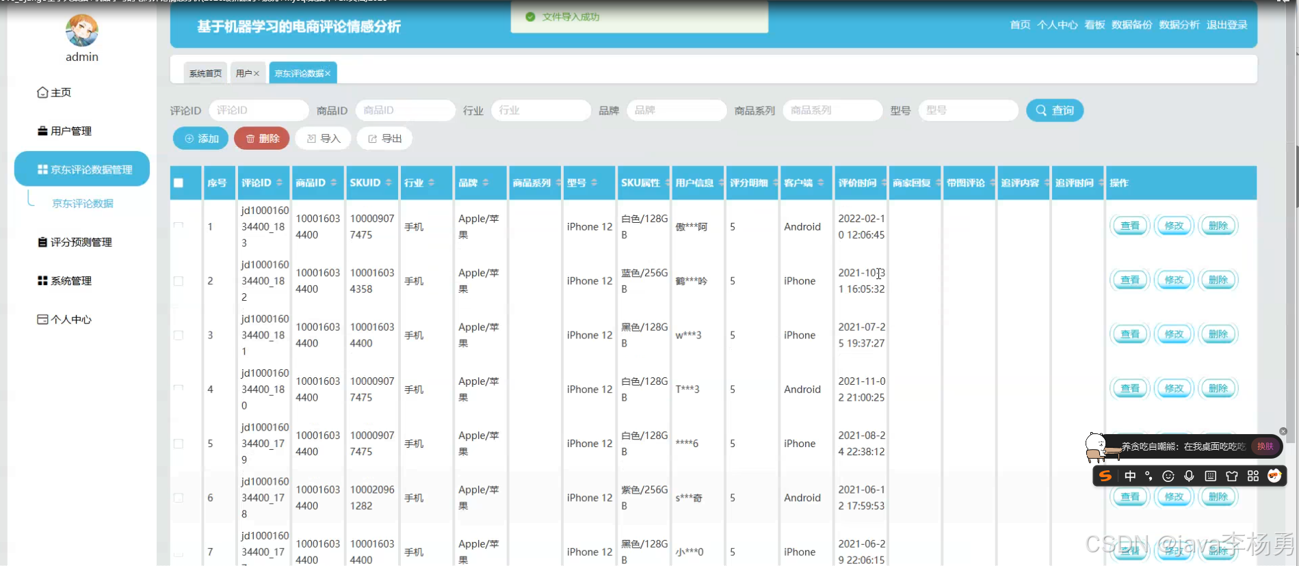Focus the 型号 search field
The width and height of the screenshot is (1299, 566).
click(968, 110)
